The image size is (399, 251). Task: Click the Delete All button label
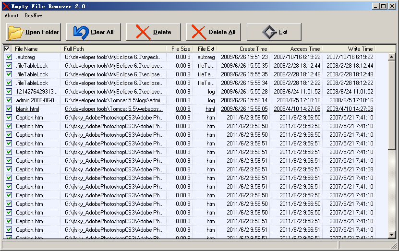[x=222, y=32]
